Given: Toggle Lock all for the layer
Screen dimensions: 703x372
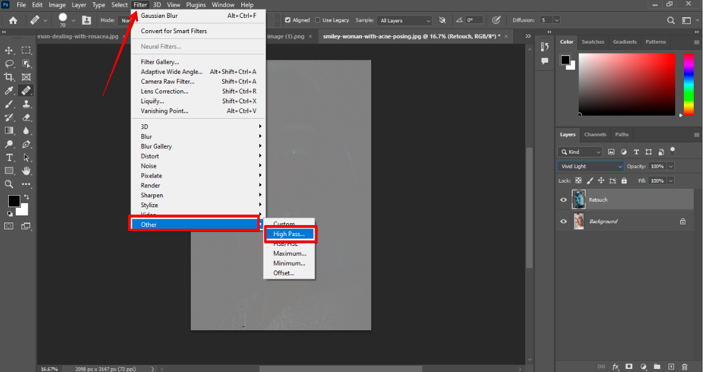Looking at the screenshot, I should coord(624,181).
